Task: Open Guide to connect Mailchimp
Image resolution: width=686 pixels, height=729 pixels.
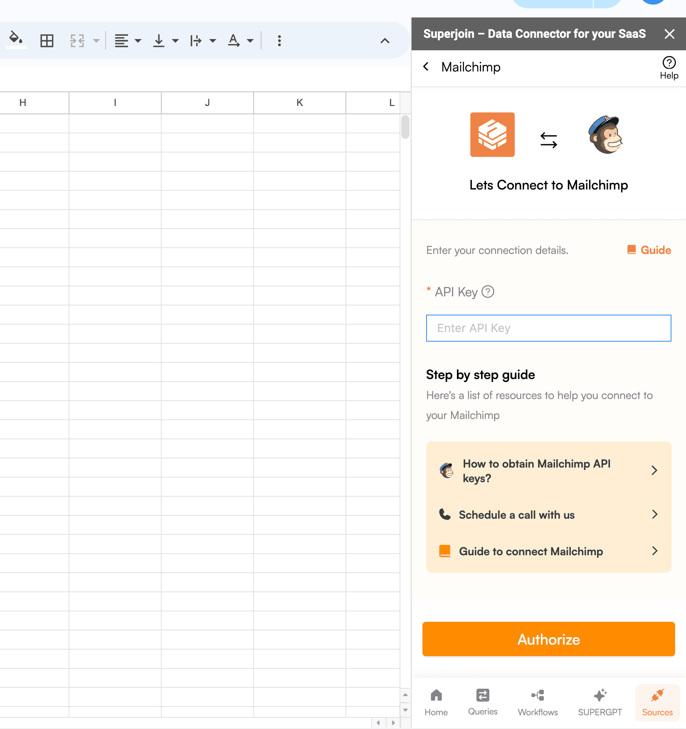Action: click(549, 551)
